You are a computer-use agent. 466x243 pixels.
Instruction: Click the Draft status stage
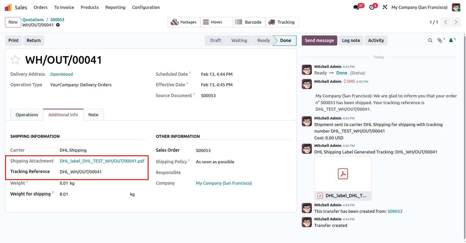(x=216, y=40)
